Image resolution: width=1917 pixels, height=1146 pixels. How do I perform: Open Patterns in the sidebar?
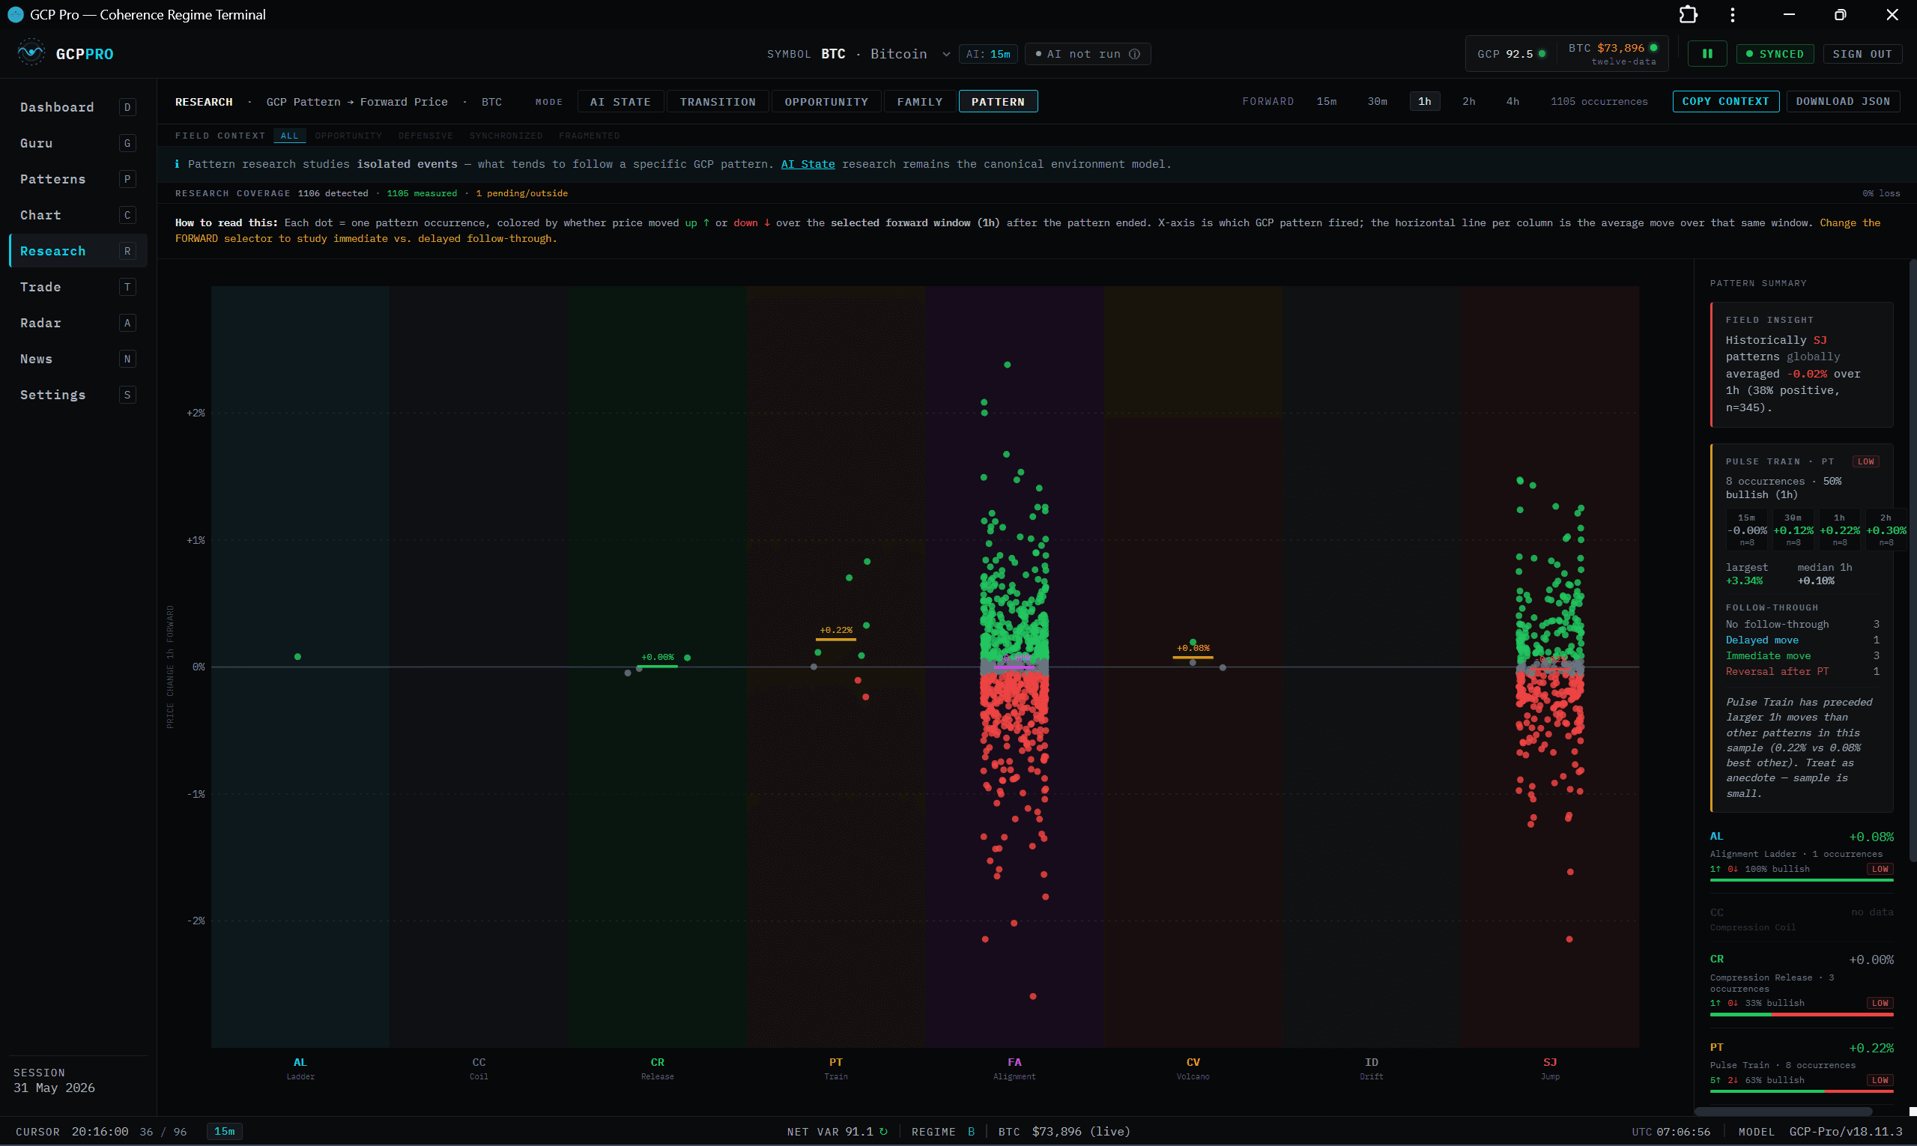tap(77, 179)
